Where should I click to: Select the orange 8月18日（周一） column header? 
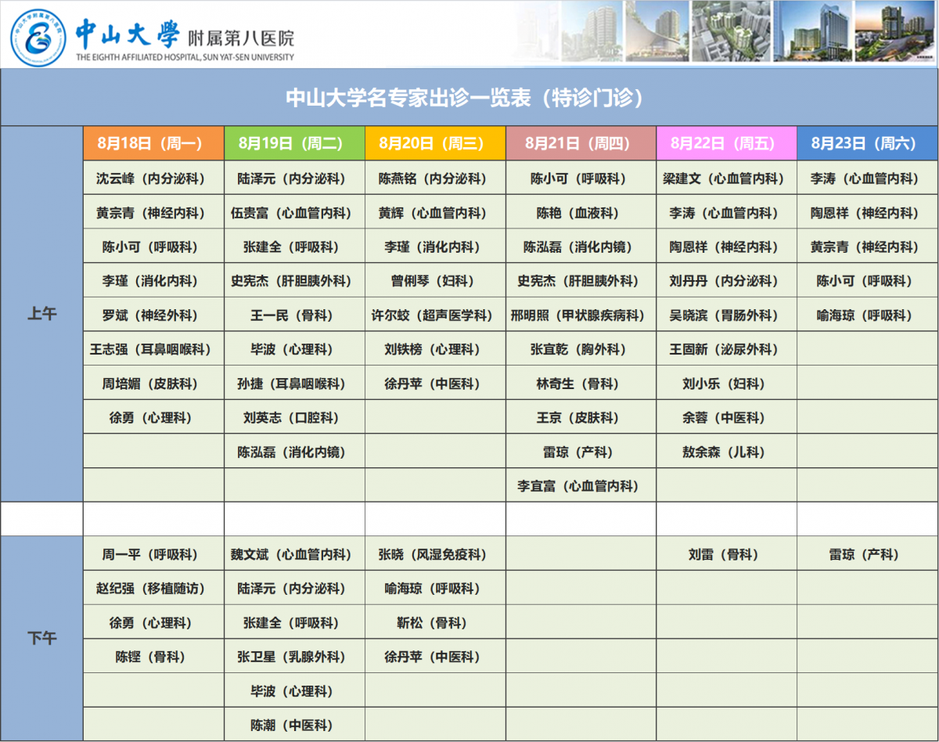(153, 143)
